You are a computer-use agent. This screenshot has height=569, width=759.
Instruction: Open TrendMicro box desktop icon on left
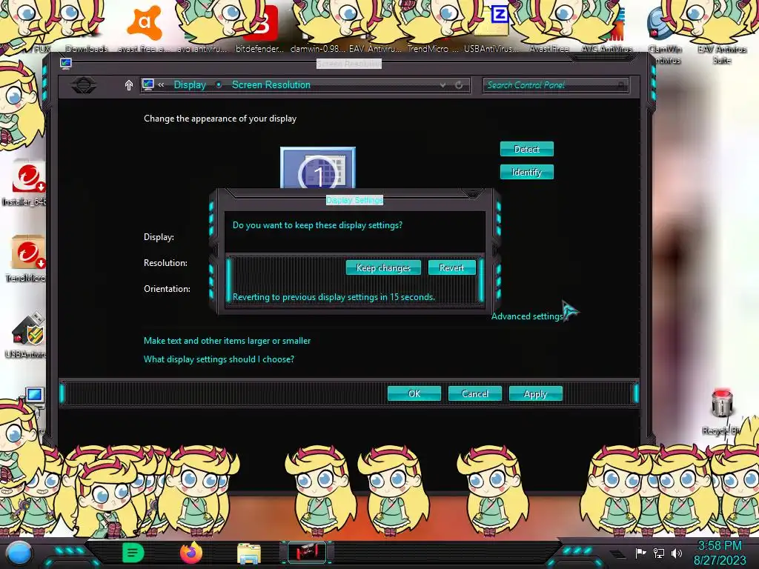tap(27, 259)
